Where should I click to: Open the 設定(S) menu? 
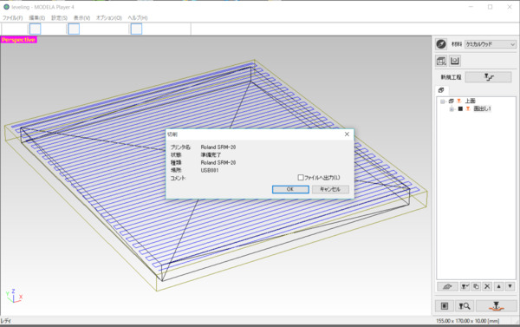(x=59, y=18)
